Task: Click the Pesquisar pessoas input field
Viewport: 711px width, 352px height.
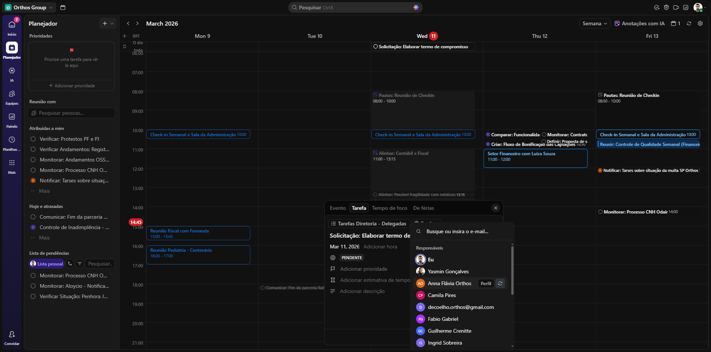Action: pyautogui.click(x=72, y=113)
